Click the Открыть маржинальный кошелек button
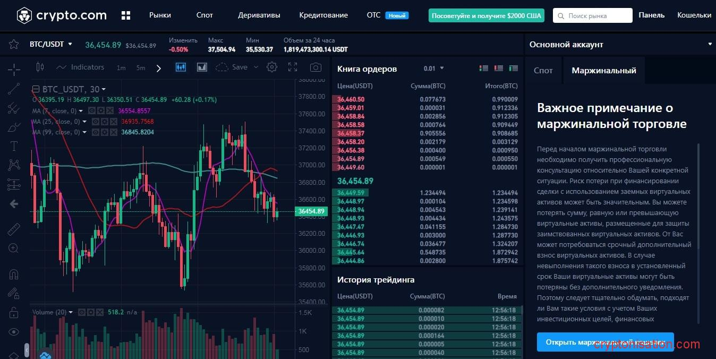The height and width of the screenshot is (359, 716). [x=605, y=342]
